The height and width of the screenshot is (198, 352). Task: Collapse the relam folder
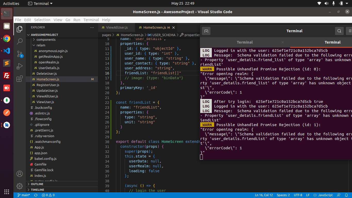[41, 45]
